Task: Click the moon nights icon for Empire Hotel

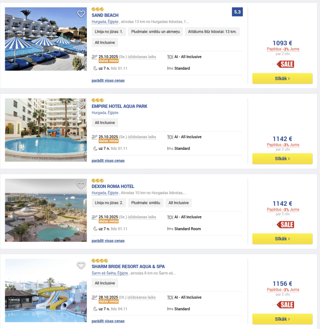Action: (95, 148)
